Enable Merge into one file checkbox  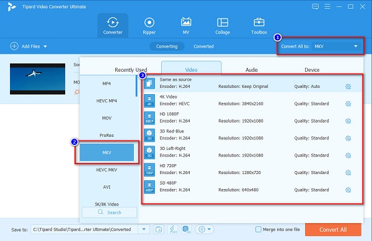coord(259,229)
